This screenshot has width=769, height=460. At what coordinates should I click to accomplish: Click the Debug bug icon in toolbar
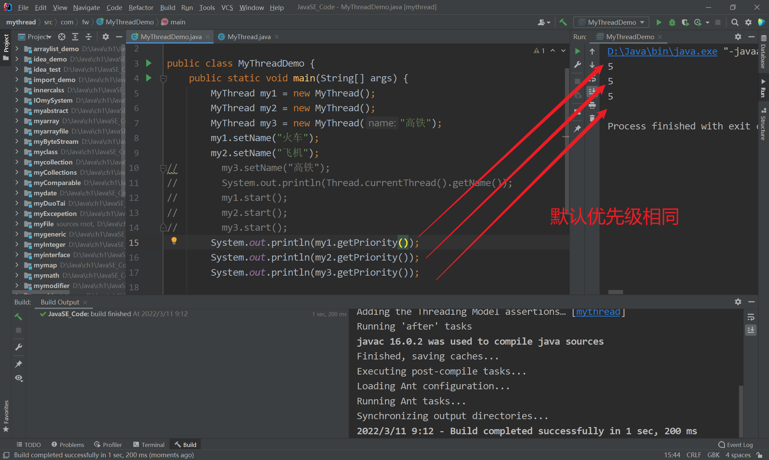pyautogui.click(x=672, y=22)
